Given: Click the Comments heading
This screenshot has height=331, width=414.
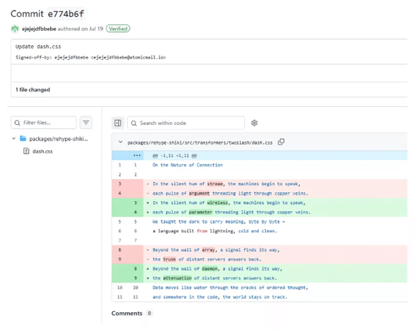Looking at the screenshot, I should 127,313.
